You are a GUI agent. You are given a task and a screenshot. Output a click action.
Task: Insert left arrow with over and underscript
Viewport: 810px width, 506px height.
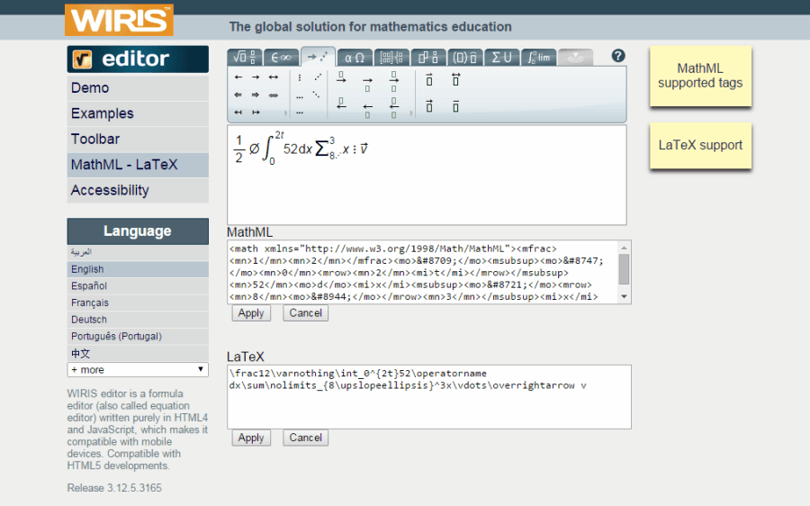393,107
